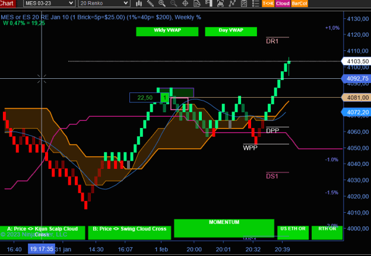The image size is (371, 256).
Task: Click the 16:40 time axis label
Action: click(x=14, y=249)
